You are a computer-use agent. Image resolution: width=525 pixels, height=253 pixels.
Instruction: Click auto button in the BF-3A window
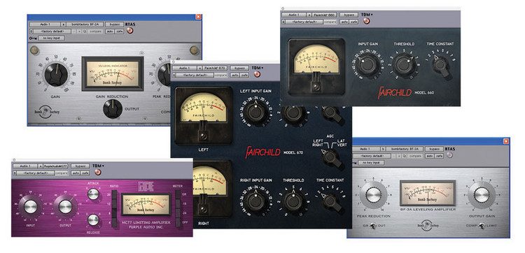pos(430,156)
